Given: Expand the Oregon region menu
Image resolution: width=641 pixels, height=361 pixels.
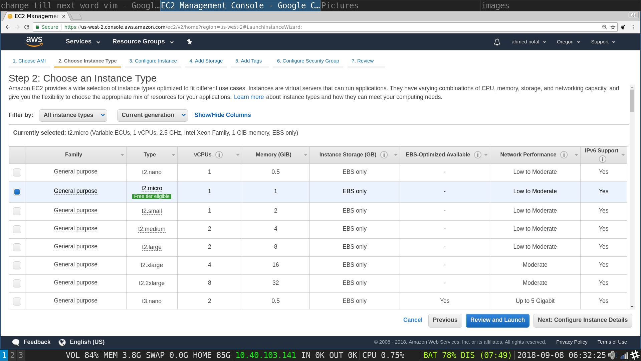Looking at the screenshot, I should click(568, 42).
